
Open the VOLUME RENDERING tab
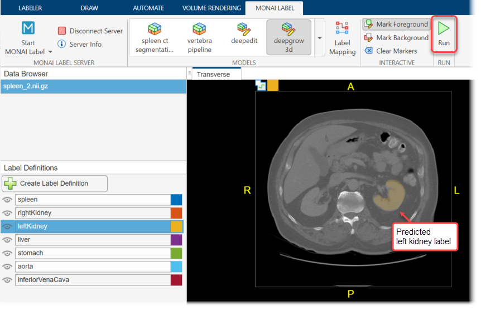point(211,8)
